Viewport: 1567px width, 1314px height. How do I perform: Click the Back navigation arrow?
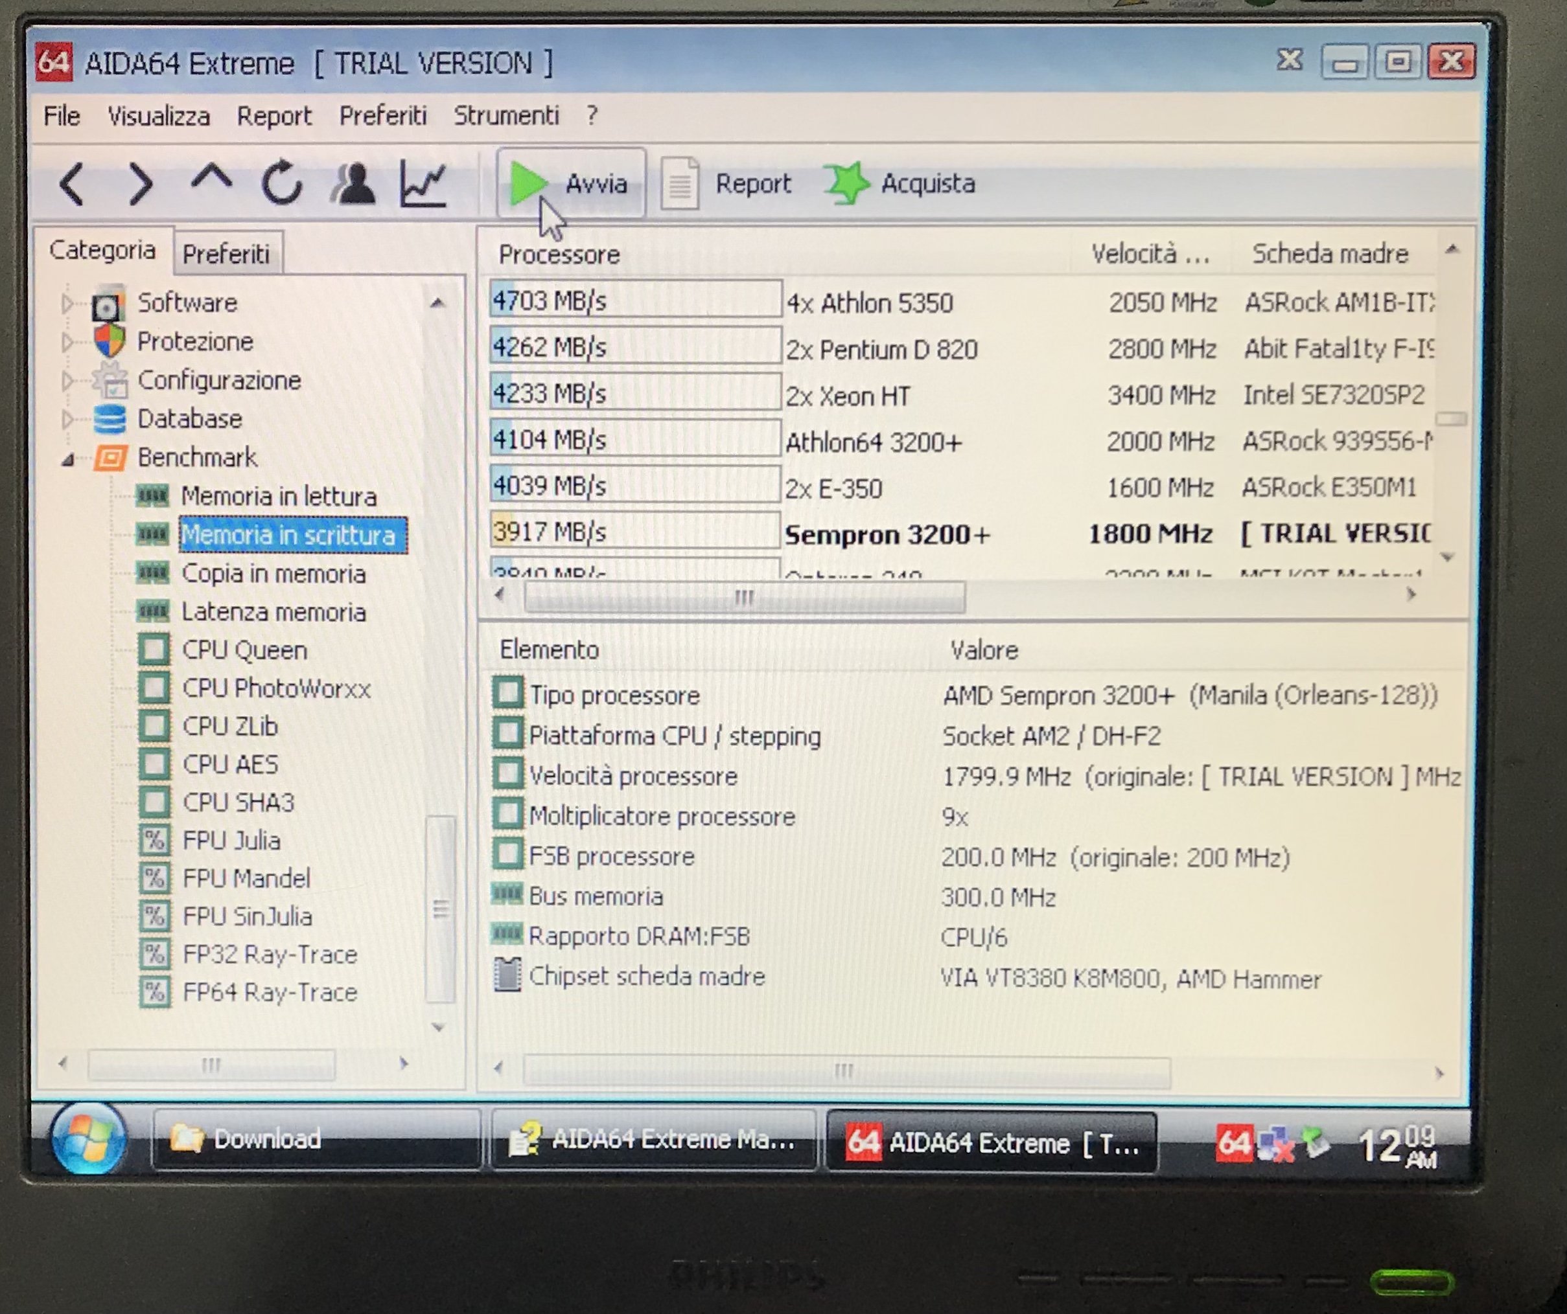coord(73,184)
